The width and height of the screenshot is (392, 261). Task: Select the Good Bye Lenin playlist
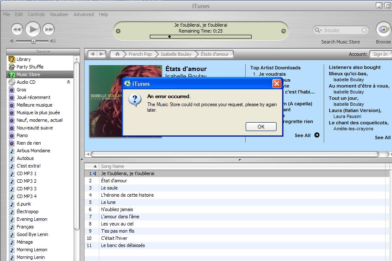pyautogui.click(x=40, y=234)
